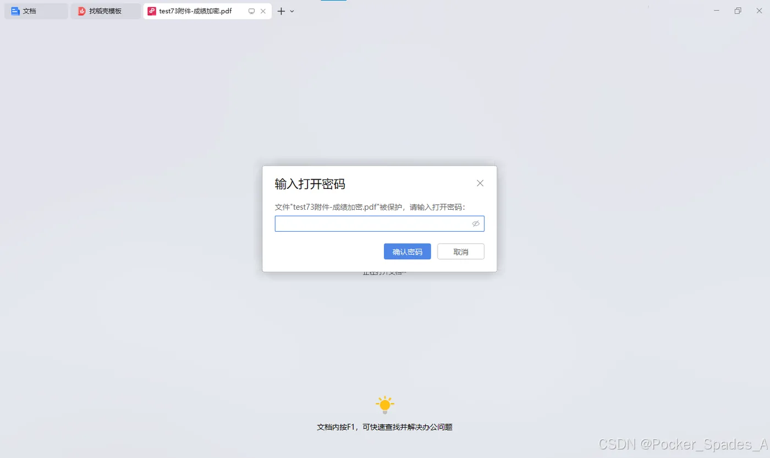
Task: Focus the open password input field
Action: point(380,224)
